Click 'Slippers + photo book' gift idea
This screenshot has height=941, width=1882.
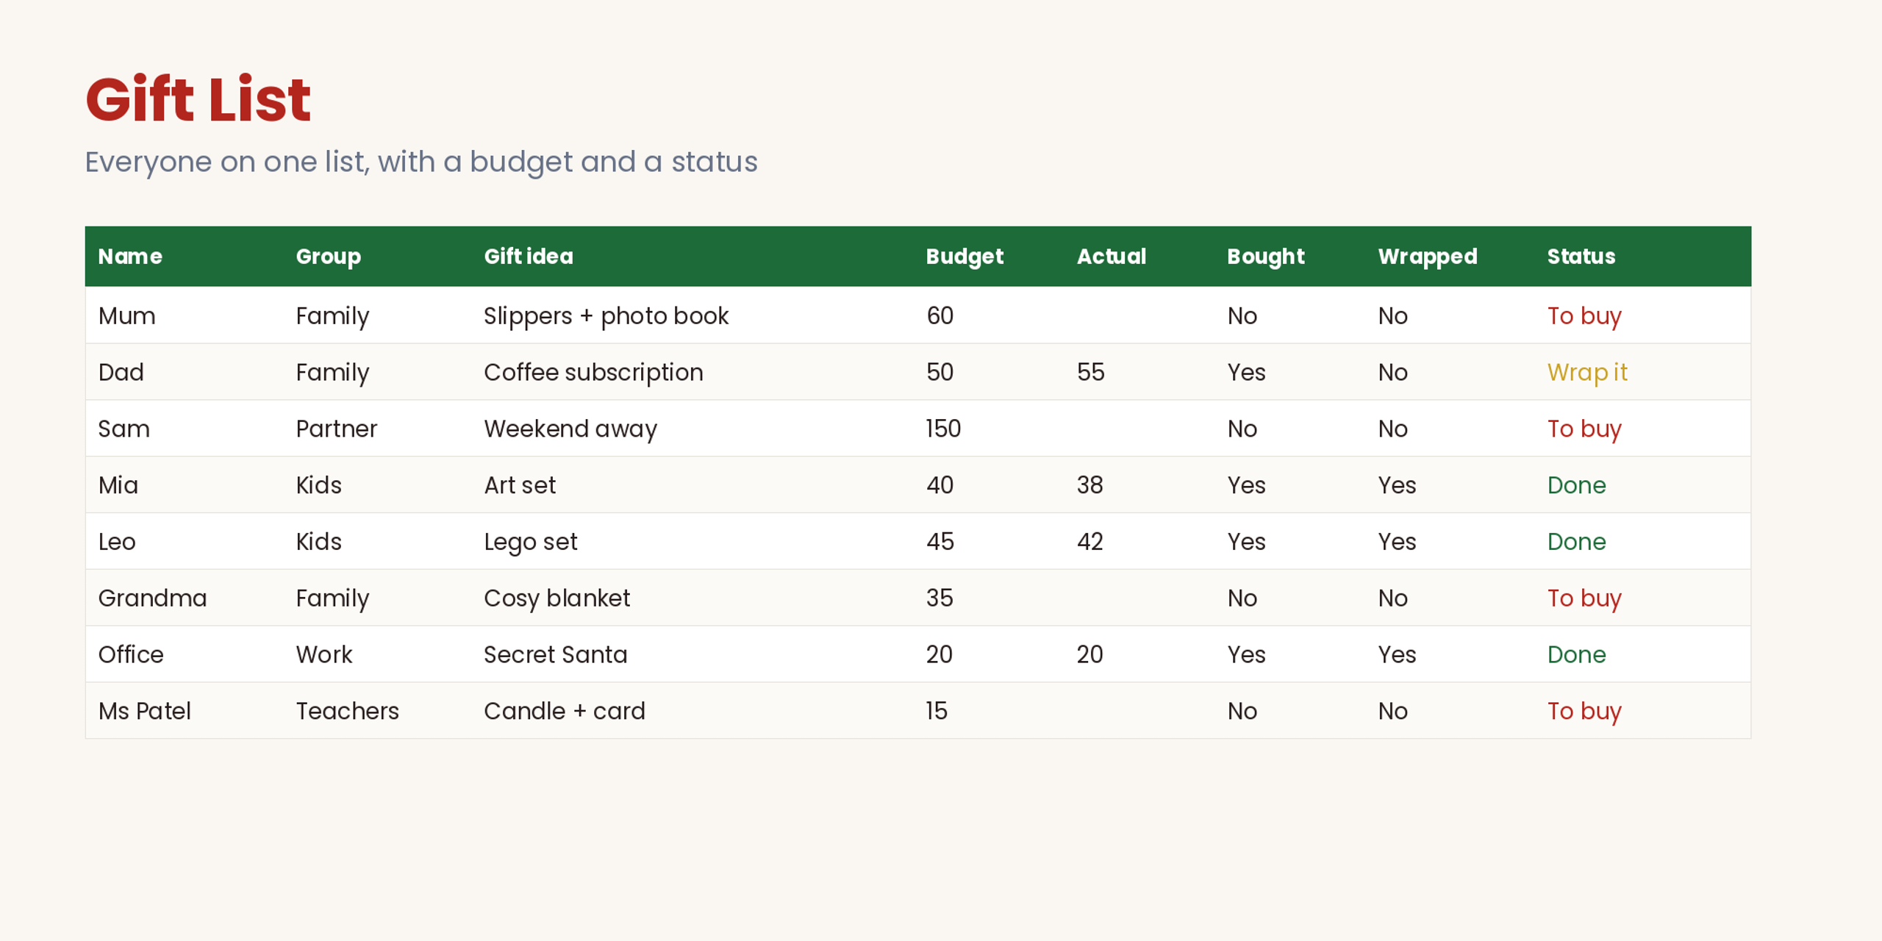(x=607, y=316)
